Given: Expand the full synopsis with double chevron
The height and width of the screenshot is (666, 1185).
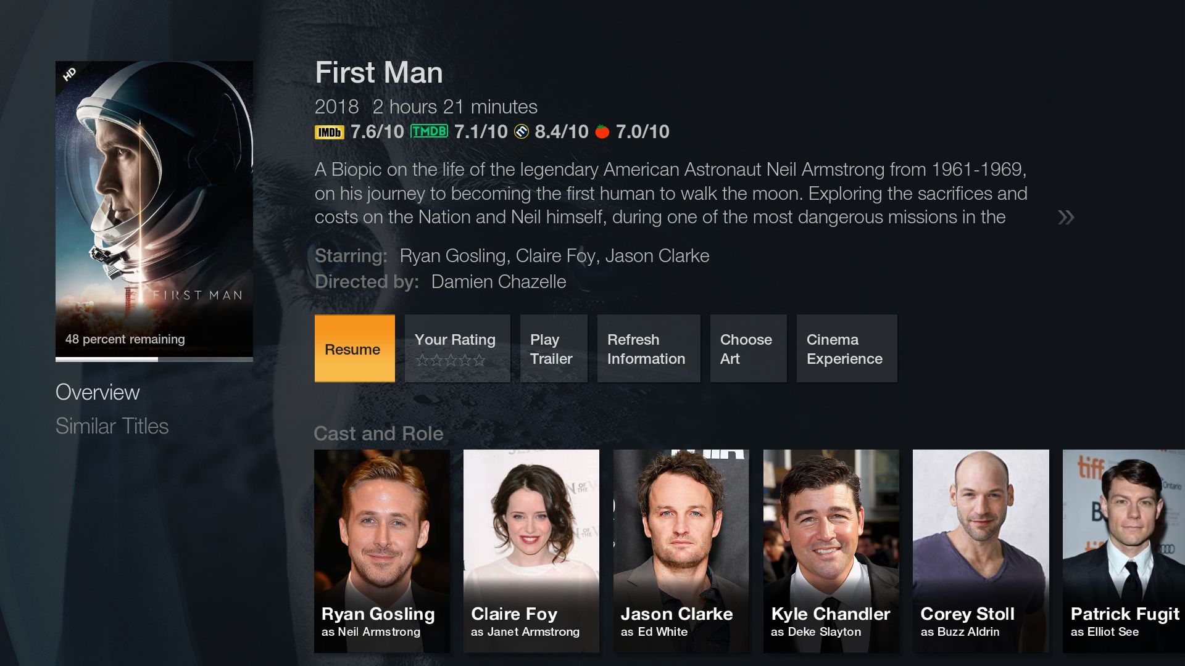Looking at the screenshot, I should pos(1066,217).
